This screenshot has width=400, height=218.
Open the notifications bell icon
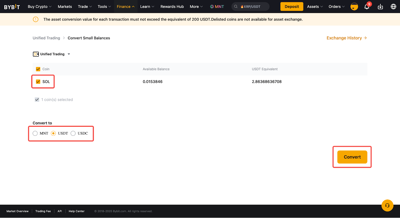[x=366, y=7]
